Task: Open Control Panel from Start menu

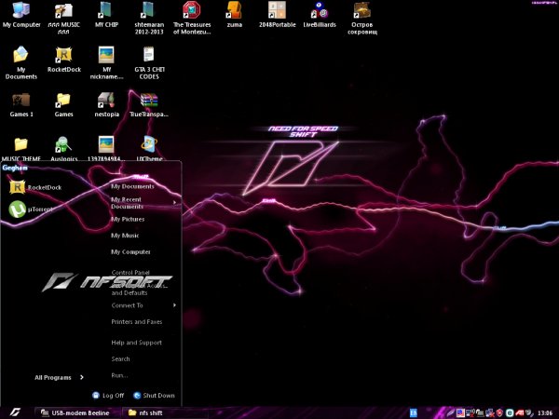Action: [130, 273]
